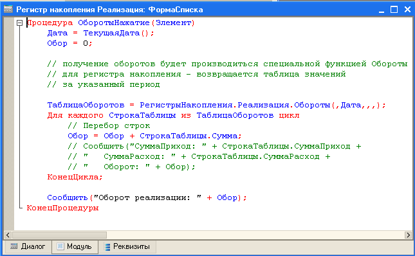Screen dimensions: 415x256
Task: Click the Модуль tab document icon
Action: click(60, 246)
